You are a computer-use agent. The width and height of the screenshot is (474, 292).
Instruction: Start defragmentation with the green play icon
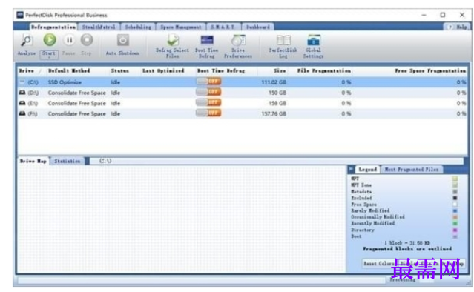(x=49, y=39)
